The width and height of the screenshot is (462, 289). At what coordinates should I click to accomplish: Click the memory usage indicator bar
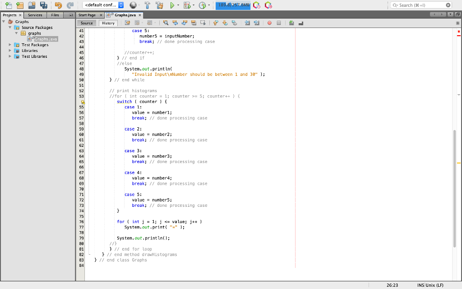(x=233, y=5)
